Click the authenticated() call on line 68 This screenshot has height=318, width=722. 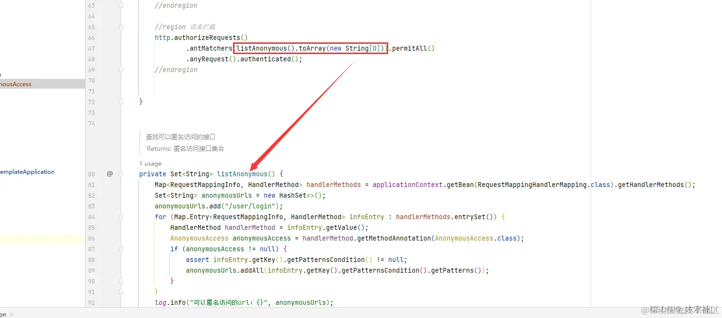point(269,59)
